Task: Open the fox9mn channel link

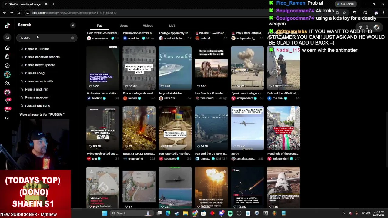Action: pyautogui.click(x=97, y=98)
